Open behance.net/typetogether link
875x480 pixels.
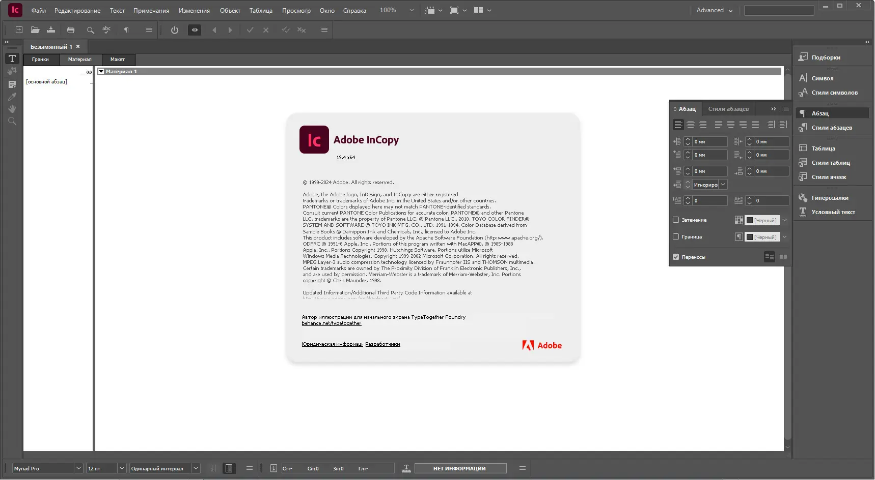click(x=331, y=323)
